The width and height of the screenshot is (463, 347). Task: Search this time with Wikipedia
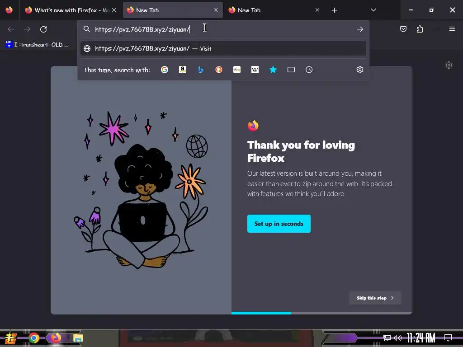coord(255,70)
